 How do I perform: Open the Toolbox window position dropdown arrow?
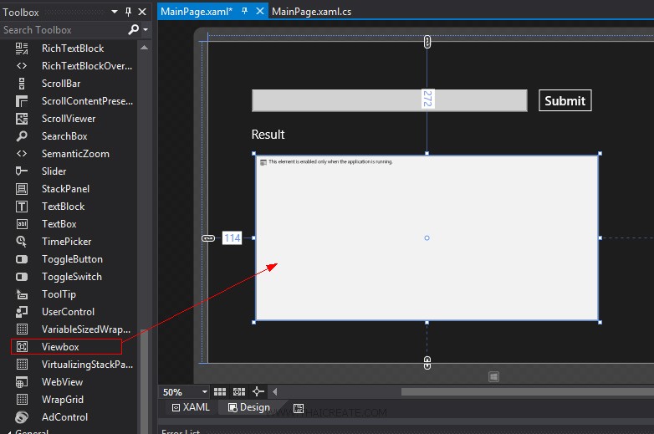click(115, 12)
